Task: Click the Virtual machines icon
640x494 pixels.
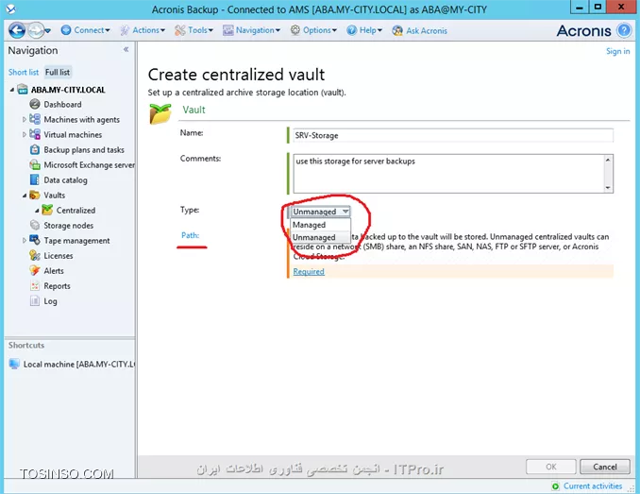Action: [35, 134]
